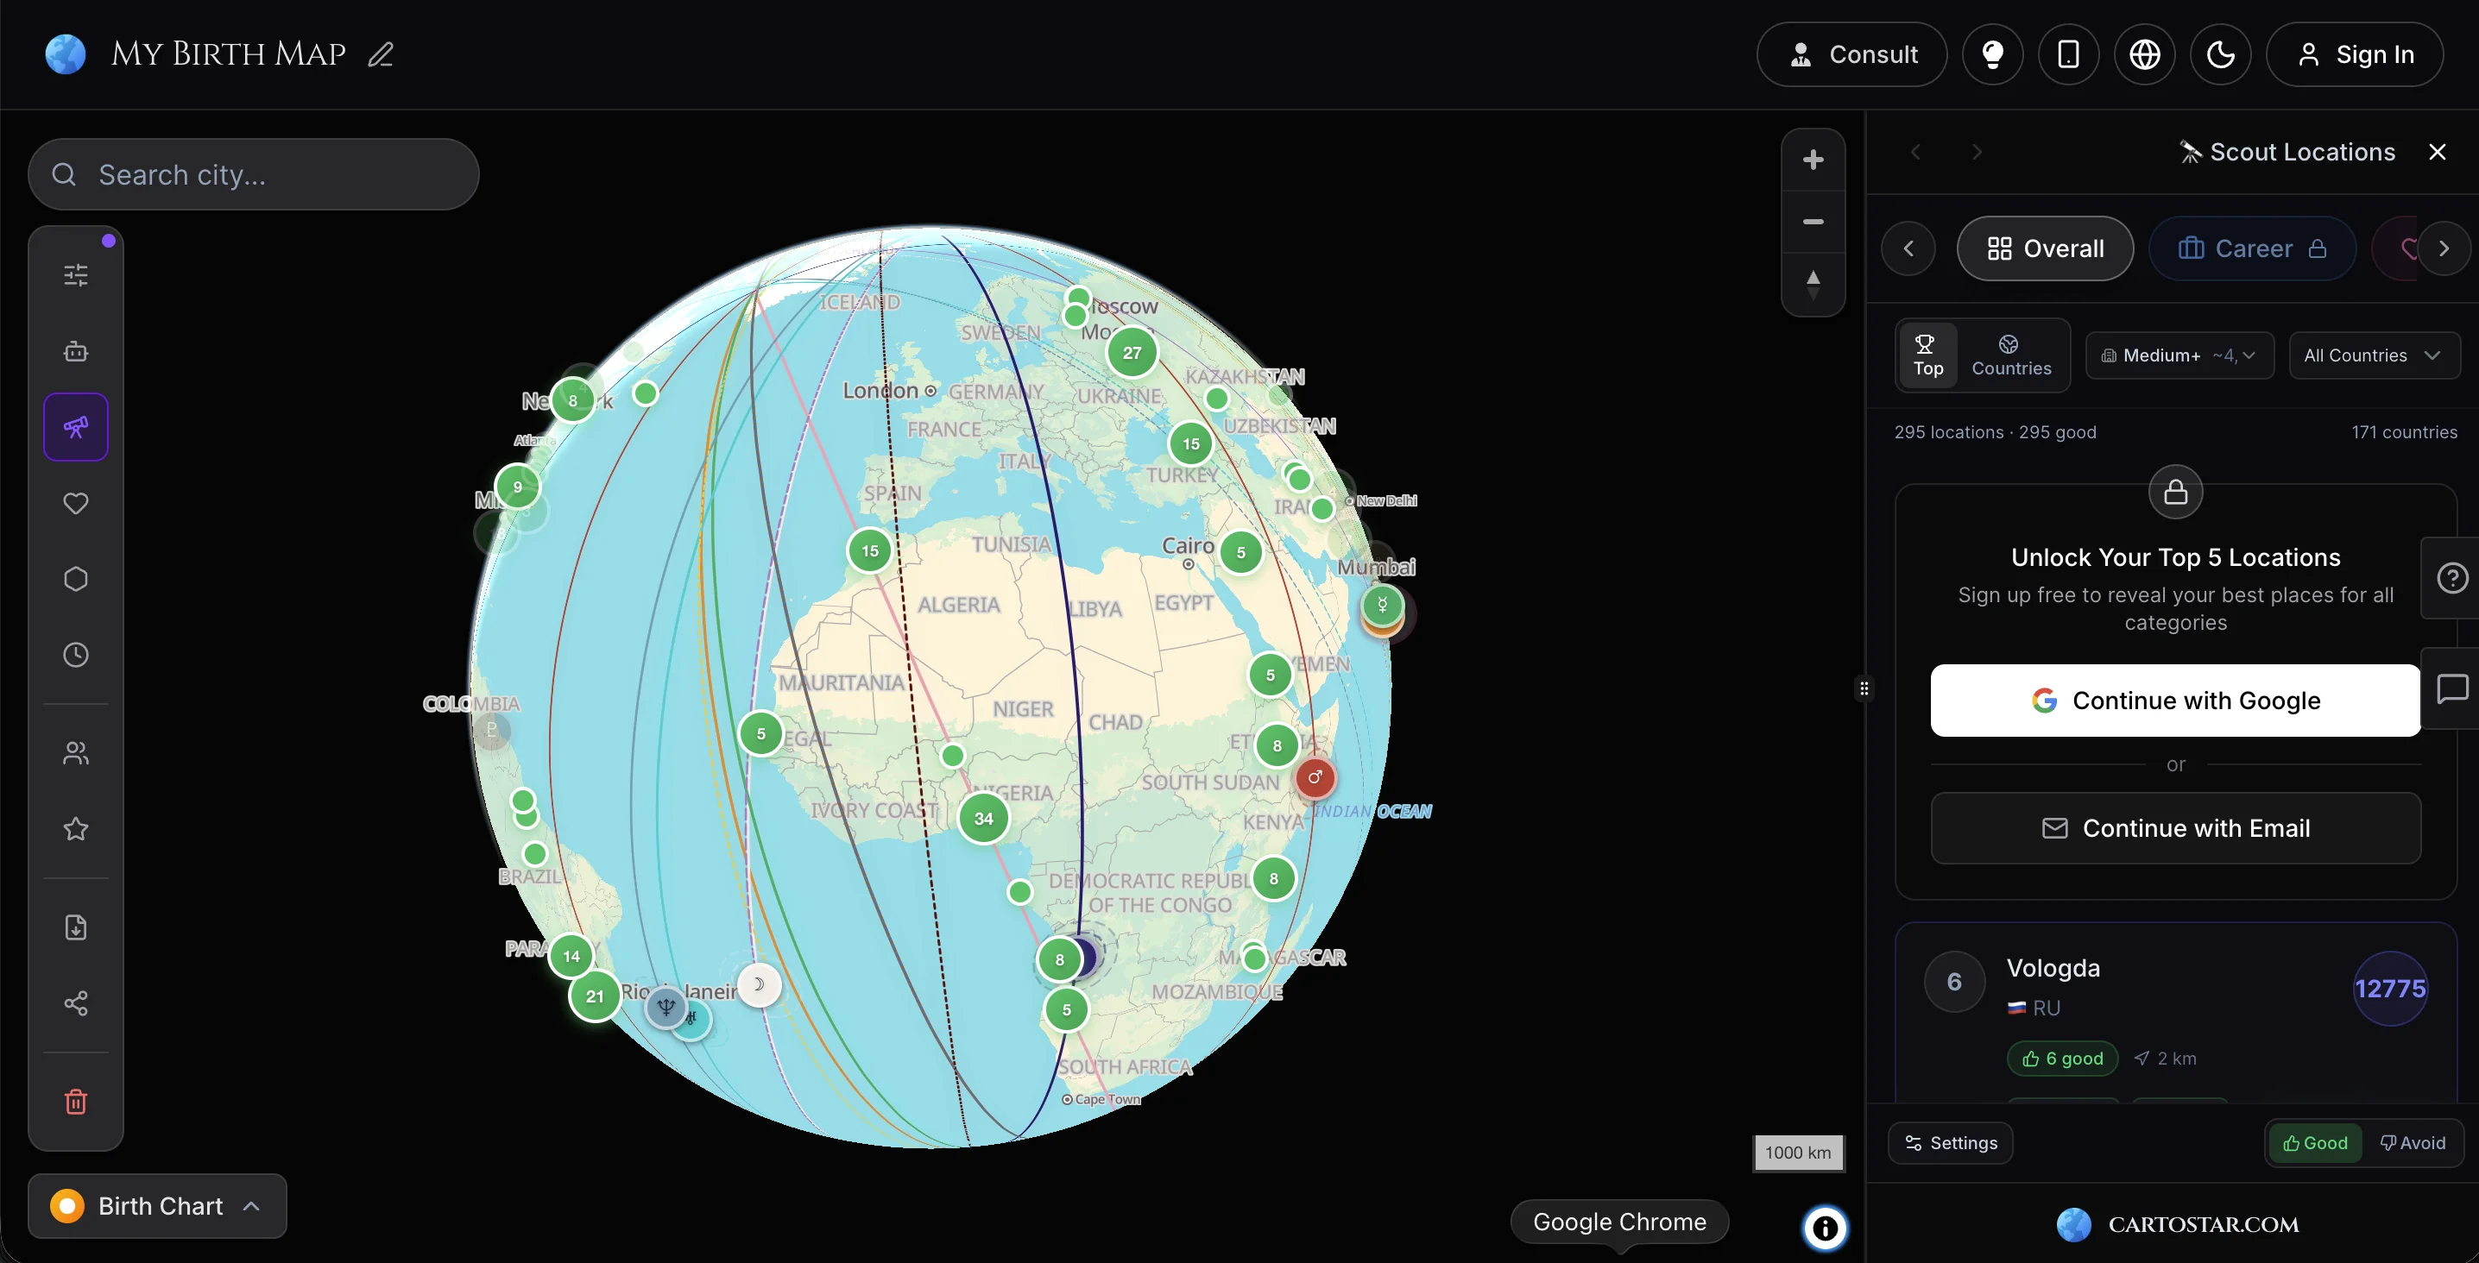The image size is (2479, 1263).
Task: Click the star icon in left sidebar
Action: [x=76, y=829]
